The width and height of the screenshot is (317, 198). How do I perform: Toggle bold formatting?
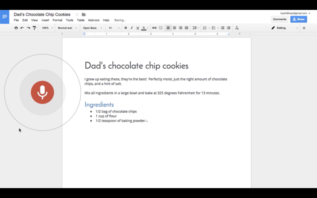(x=125, y=28)
